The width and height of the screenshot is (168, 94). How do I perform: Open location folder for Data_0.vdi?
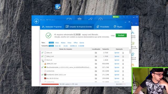(96, 56)
